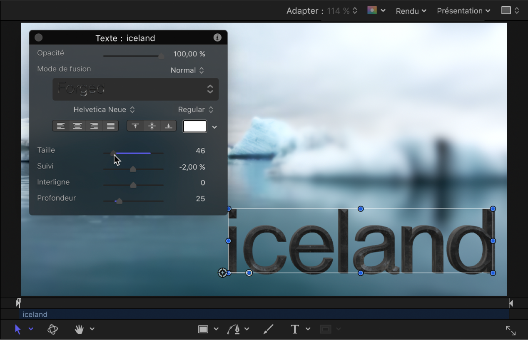
Task: Enter full screen with expand arrows icon
Action: 511,330
